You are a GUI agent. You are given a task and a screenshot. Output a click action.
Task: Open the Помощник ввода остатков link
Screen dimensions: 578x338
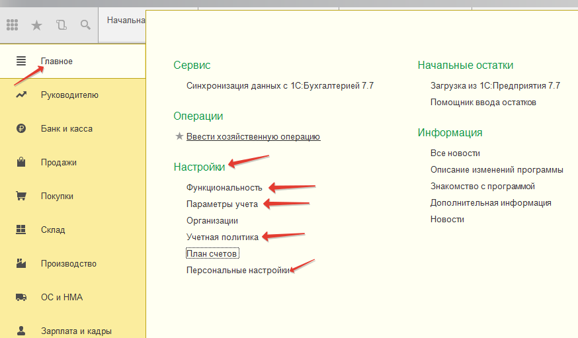(x=483, y=103)
